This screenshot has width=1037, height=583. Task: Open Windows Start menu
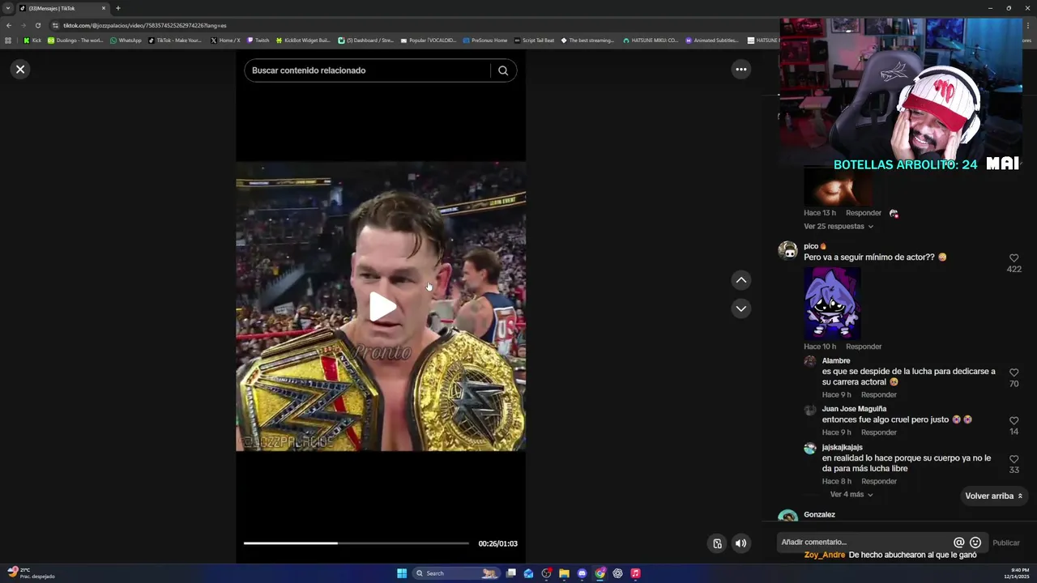[x=402, y=573]
